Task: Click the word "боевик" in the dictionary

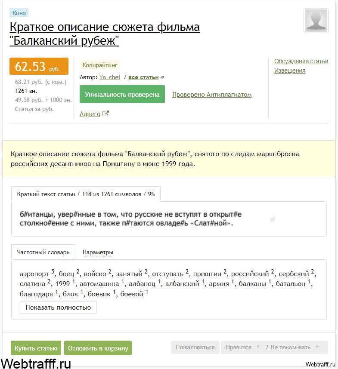Action: pos(99,294)
